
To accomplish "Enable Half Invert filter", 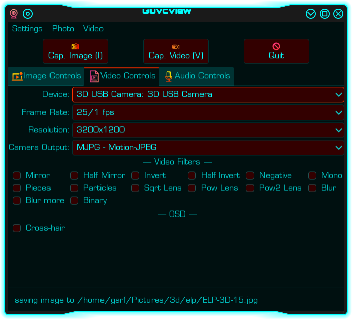I will point(192,176).
